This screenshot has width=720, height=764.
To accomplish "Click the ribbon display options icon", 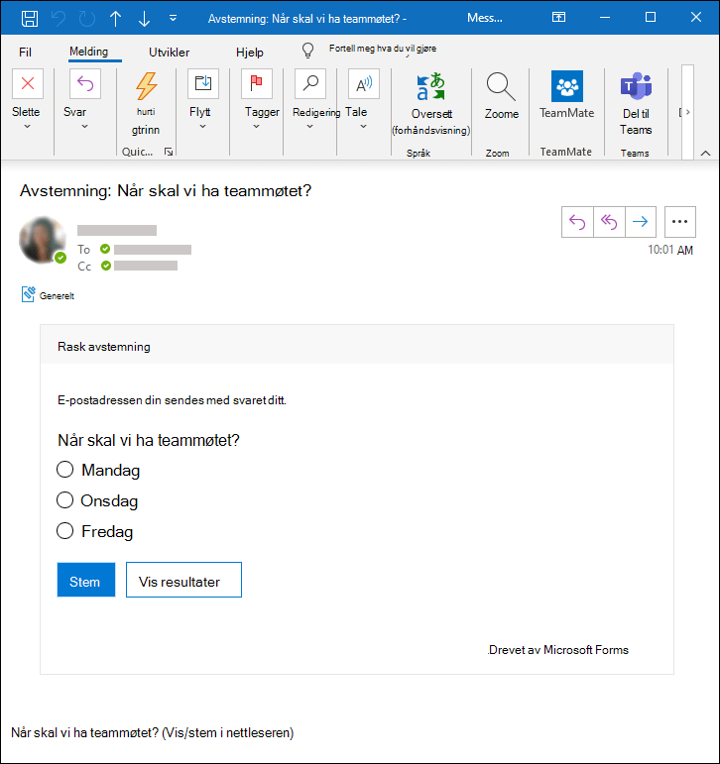I will click(558, 18).
